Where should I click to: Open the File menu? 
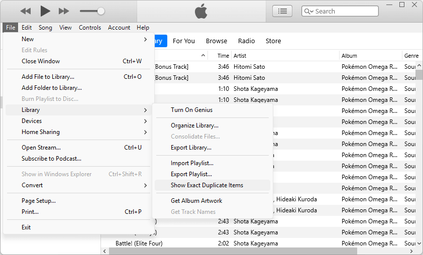click(11, 28)
